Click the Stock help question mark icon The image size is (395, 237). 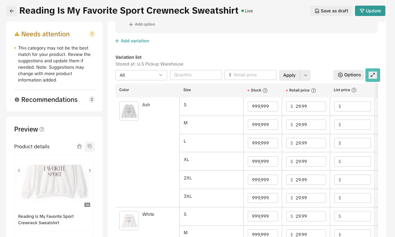(x=265, y=90)
